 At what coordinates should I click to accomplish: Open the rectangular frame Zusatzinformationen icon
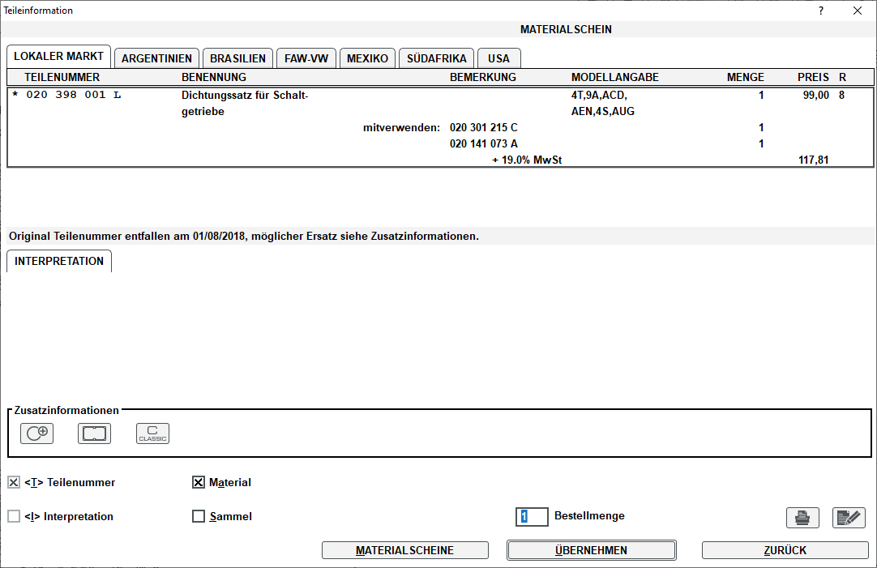(x=94, y=433)
